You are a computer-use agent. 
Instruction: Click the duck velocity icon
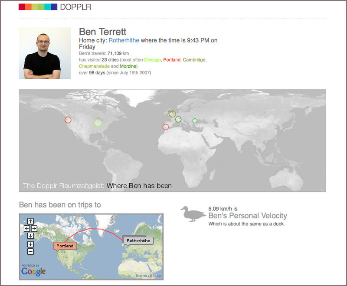click(193, 214)
